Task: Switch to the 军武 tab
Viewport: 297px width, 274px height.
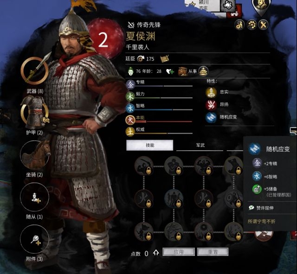Action: [200, 145]
